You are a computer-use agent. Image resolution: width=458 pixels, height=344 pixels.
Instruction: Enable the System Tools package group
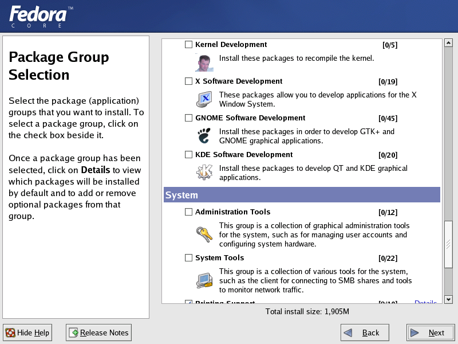[x=189, y=257]
